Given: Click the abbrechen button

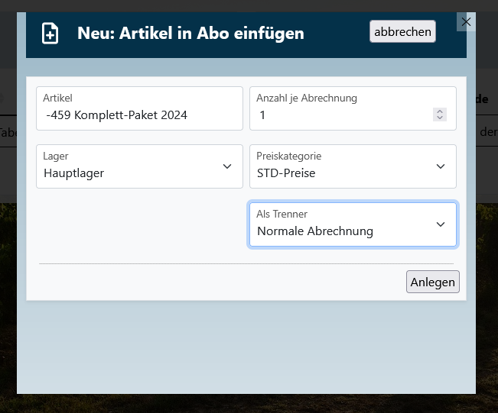Looking at the screenshot, I should click(x=402, y=31).
